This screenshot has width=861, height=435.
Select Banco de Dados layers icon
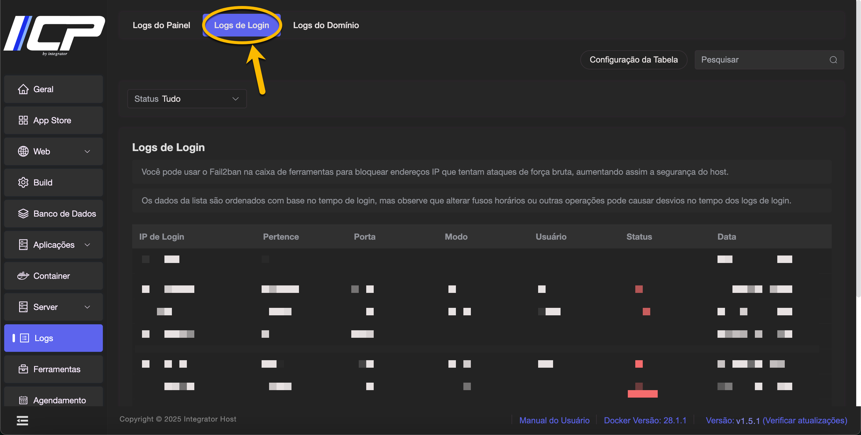point(23,214)
